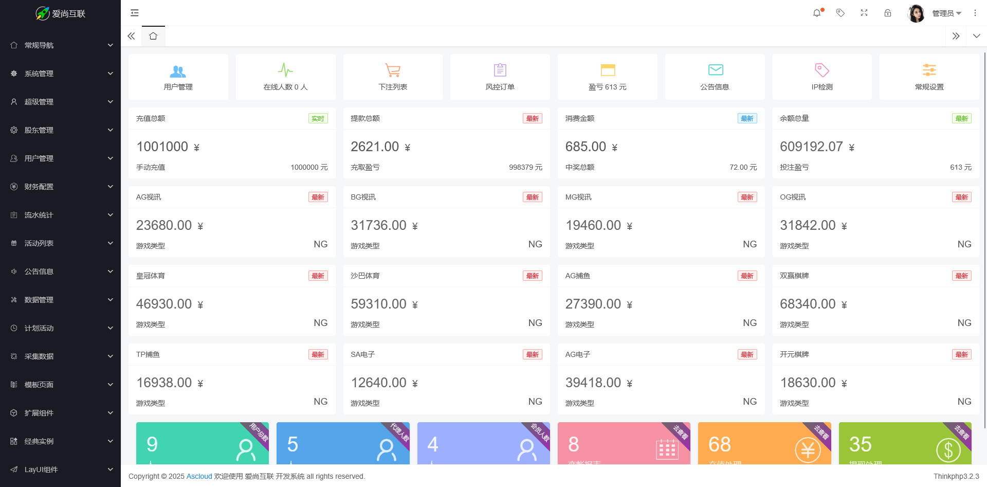Toggle the sidebar collapse hamburger button
This screenshot has height=487, width=987.
pos(135,13)
